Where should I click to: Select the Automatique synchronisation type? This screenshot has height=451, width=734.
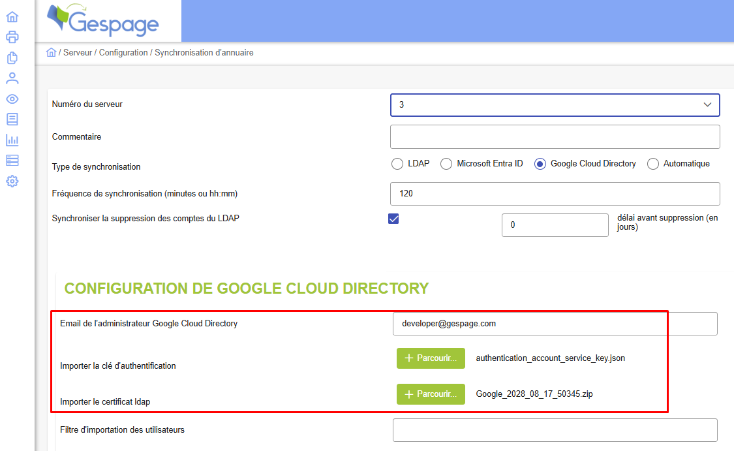pyautogui.click(x=652, y=164)
